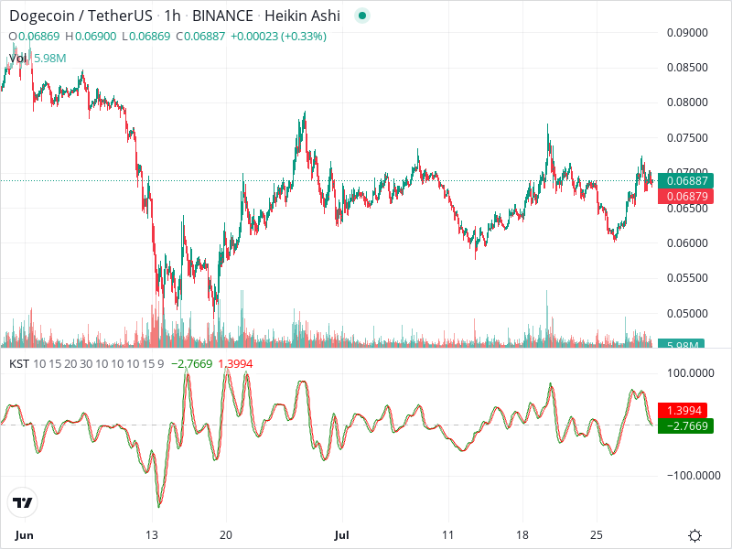Screen dimensions: 732x549
Task: Click the 0.07500 price axis label
Action: click(687, 138)
